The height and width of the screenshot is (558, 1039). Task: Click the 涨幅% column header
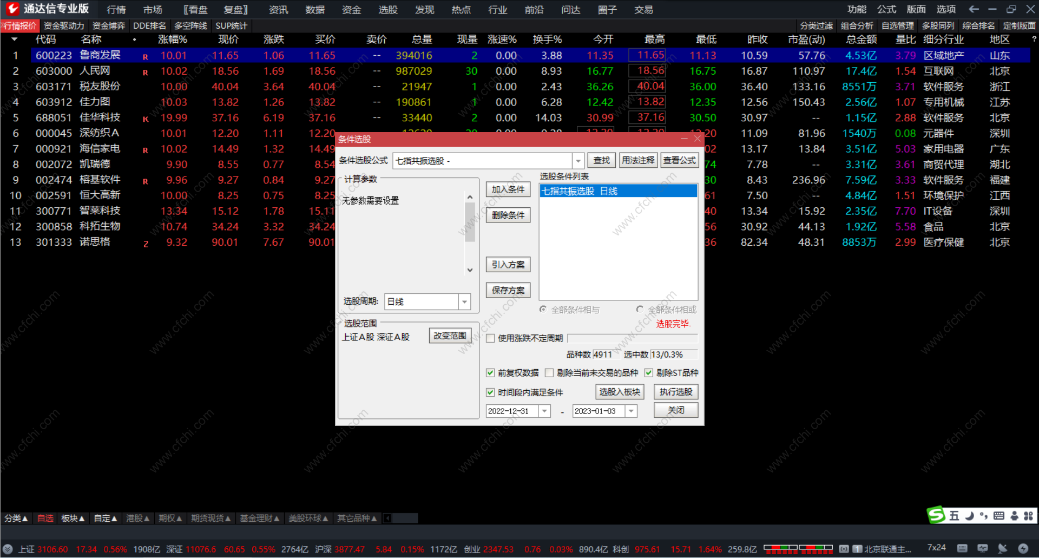click(173, 40)
